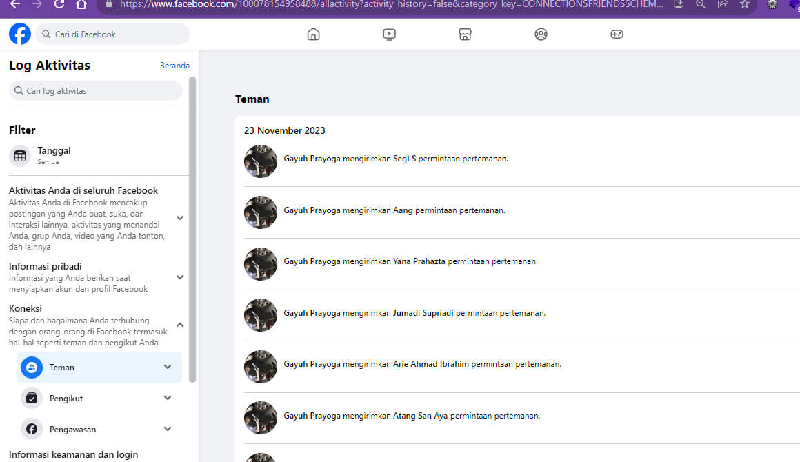Click the zoom magnifier icon in address bar
This screenshot has height=462, width=800.
pyautogui.click(x=701, y=4)
